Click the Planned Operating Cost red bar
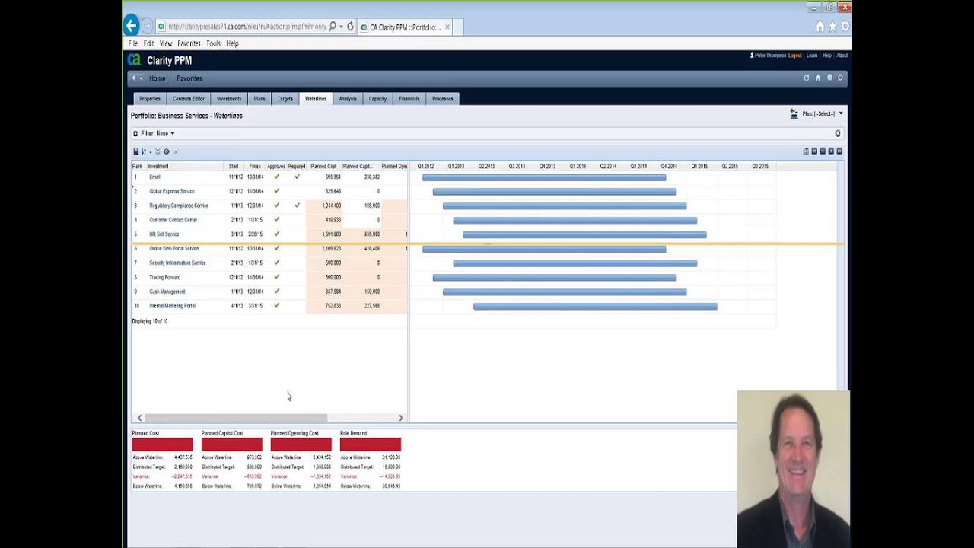Screen dimensions: 974x548 (301, 444)
